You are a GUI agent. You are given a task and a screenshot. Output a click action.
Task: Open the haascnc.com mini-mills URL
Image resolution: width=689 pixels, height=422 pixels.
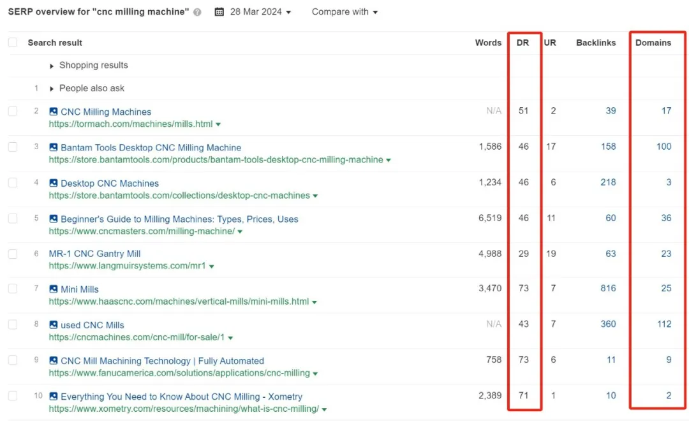[x=179, y=302]
